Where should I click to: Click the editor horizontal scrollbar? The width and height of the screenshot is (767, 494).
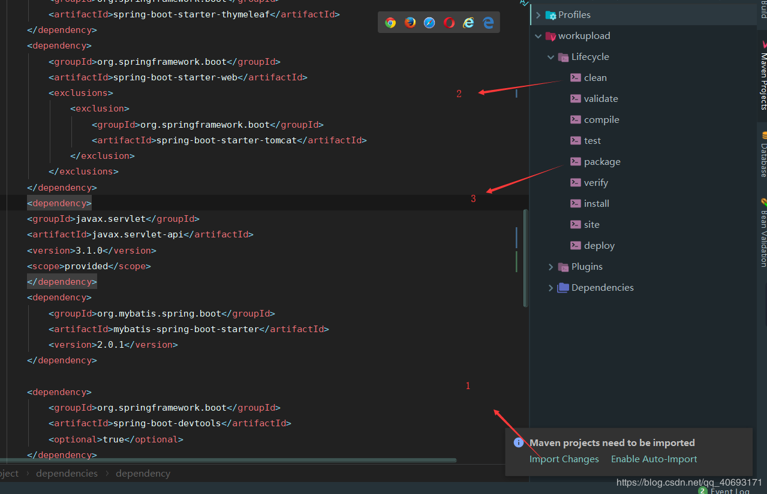tap(228, 460)
